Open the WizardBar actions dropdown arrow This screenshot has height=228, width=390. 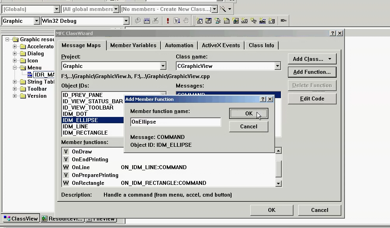click(230, 9)
